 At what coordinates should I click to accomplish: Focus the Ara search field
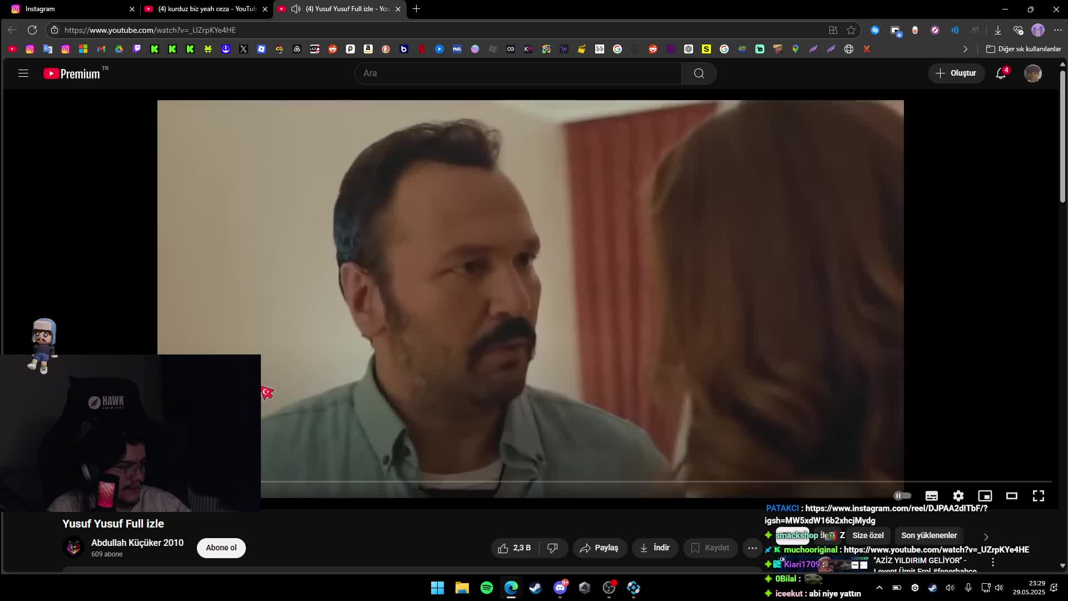pos(518,73)
